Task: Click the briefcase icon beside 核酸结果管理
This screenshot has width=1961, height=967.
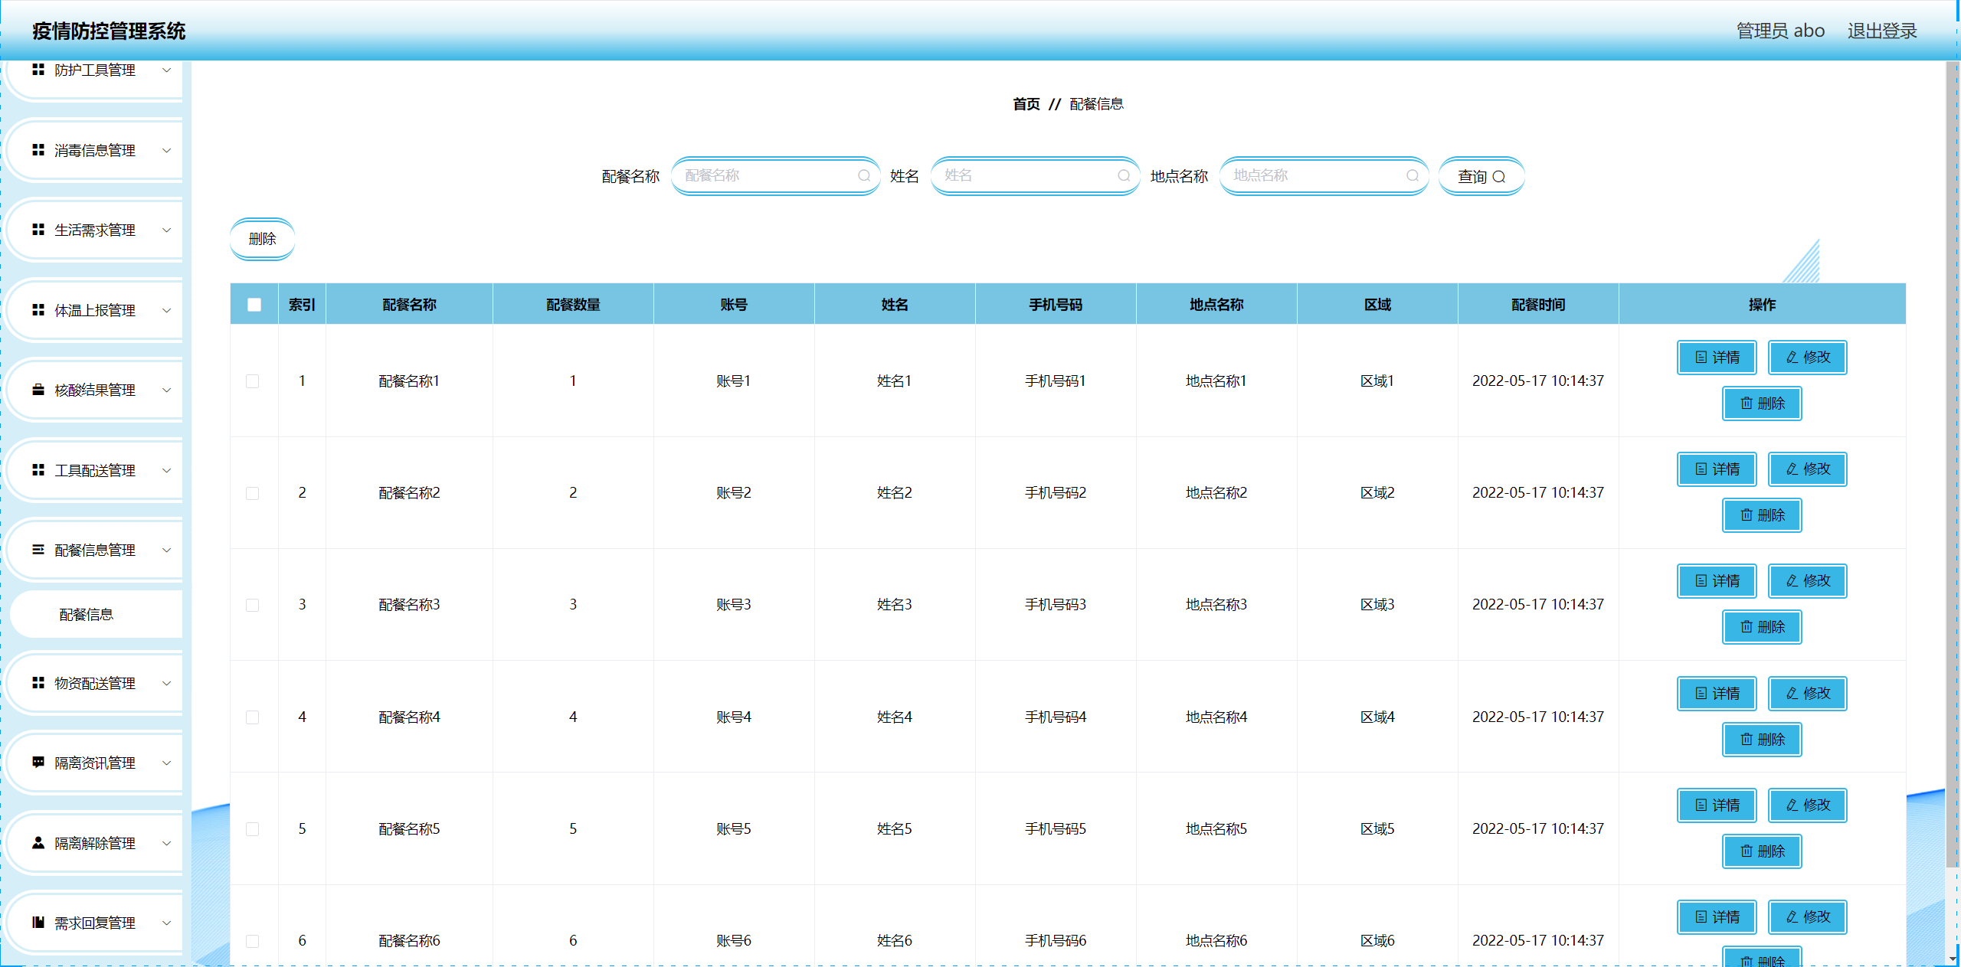Action: point(38,390)
